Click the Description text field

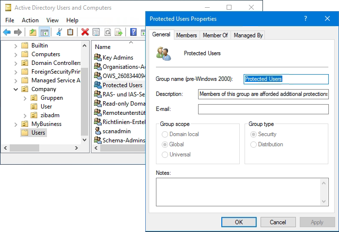pyautogui.click(x=263, y=94)
